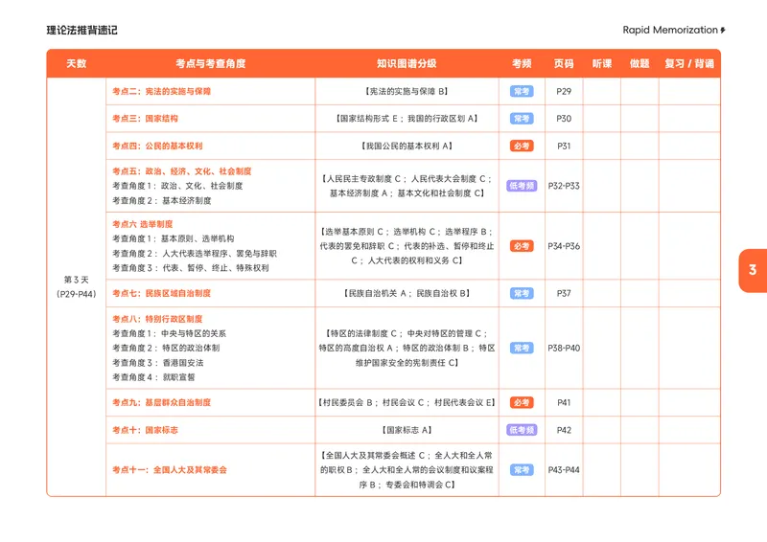Click the 必考 badge in 选举制度 row
The width and height of the screenshot is (767, 542).
[522, 246]
